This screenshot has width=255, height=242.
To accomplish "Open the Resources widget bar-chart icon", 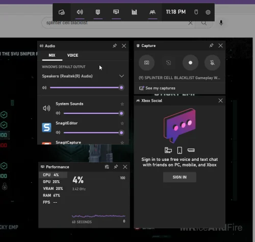I will pos(134,12).
